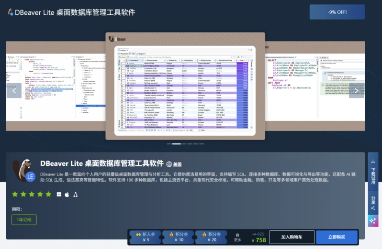
Task: Select the fourth carousel indicator dash
Action: (x=190, y=144)
